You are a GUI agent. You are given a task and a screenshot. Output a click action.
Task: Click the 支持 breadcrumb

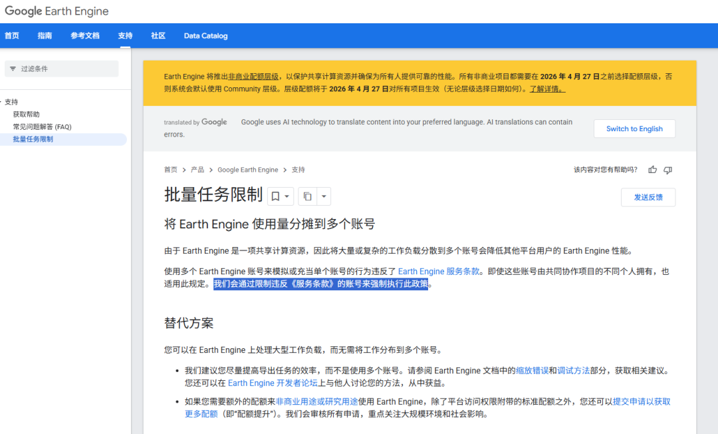pyautogui.click(x=298, y=170)
